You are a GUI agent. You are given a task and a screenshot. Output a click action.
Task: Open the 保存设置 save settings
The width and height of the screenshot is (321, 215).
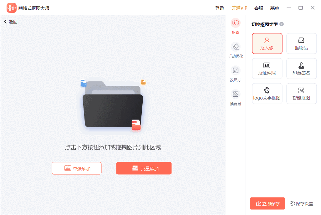coord(301,203)
